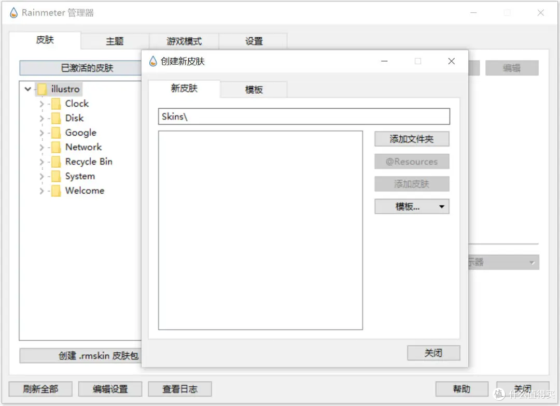Switch to the 主题 tab
The width and height of the screenshot is (560, 406).
point(115,41)
